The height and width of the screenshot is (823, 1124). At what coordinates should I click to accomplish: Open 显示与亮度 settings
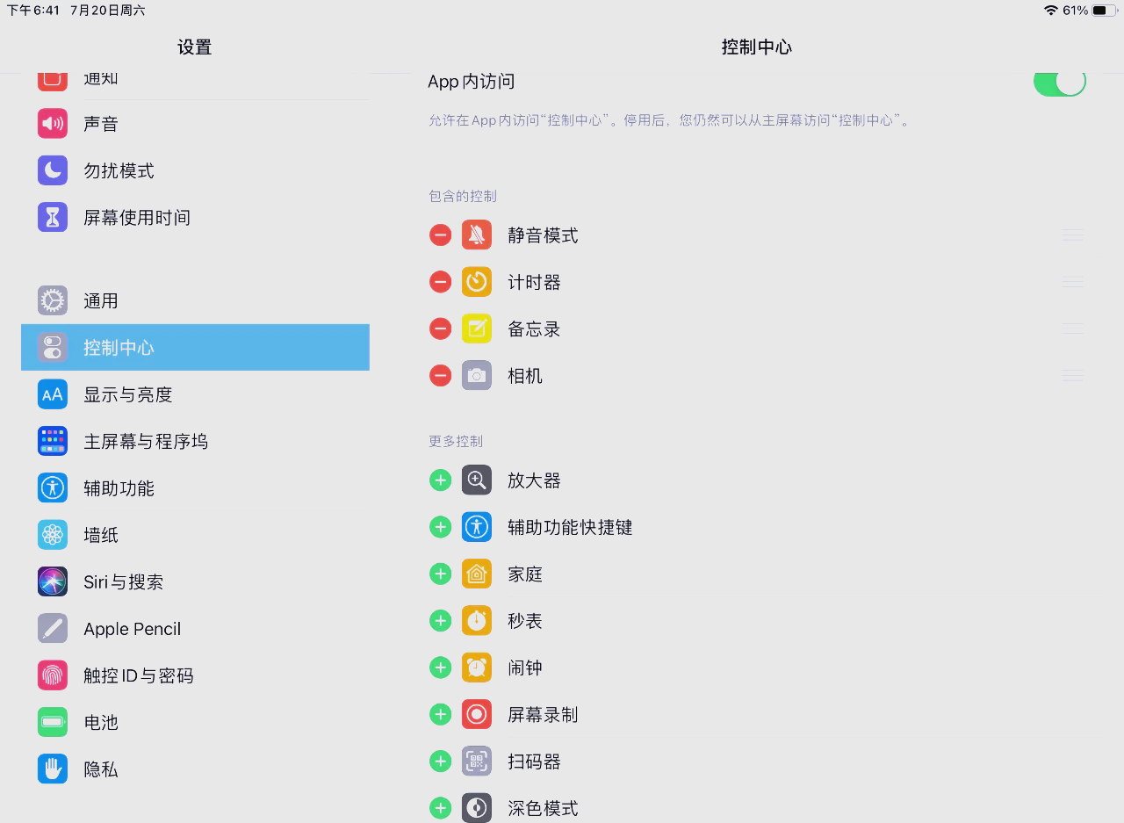127,395
